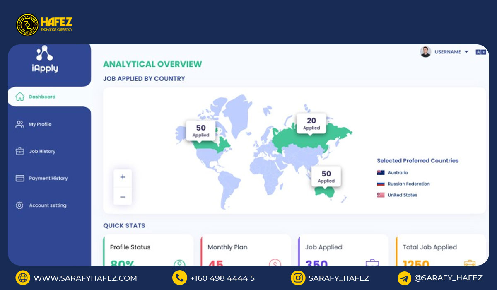
Task: Expand the USERNAME dropdown arrow
Action: [x=466, y=52]
